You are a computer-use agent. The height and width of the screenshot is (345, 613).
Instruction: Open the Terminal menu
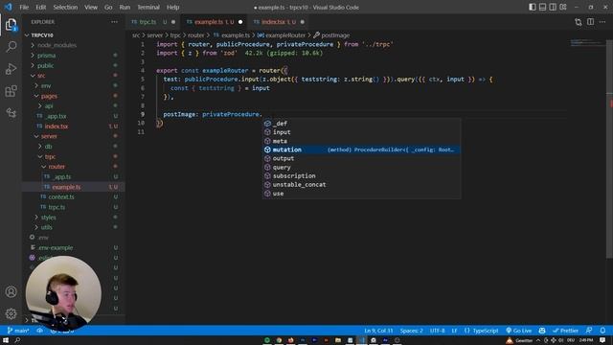click(148, 7)
